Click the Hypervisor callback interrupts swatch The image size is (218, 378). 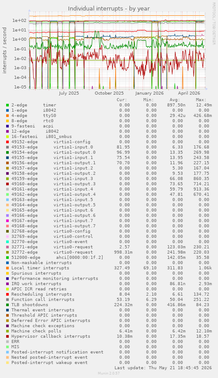[x=7, y=336]
